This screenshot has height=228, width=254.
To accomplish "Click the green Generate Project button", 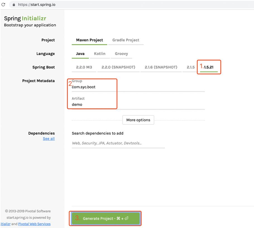I will point(106,218).
